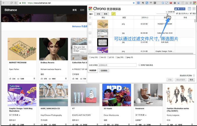Click the 取消 cancel button
The height and width of the screenshot is (126, 197).
coord(191,80)
